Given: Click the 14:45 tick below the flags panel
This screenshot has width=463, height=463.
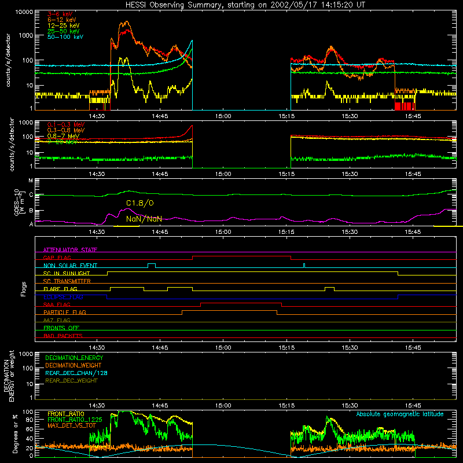Looking at the screenshot, I should point(160,348).
